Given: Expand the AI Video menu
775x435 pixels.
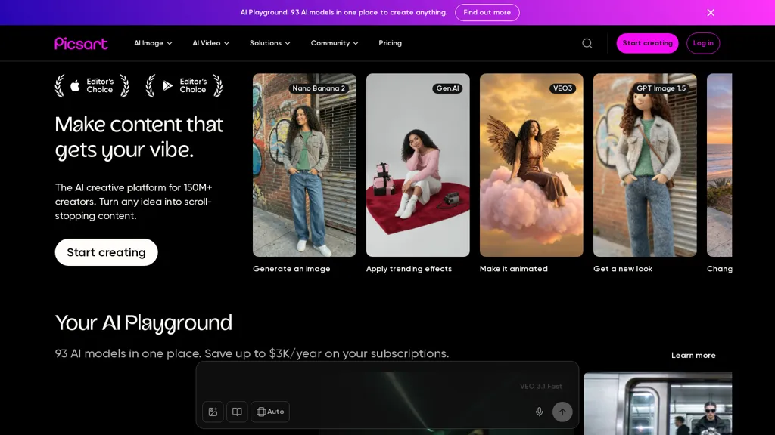Looking at the screenshot, I should coord(210,43).
